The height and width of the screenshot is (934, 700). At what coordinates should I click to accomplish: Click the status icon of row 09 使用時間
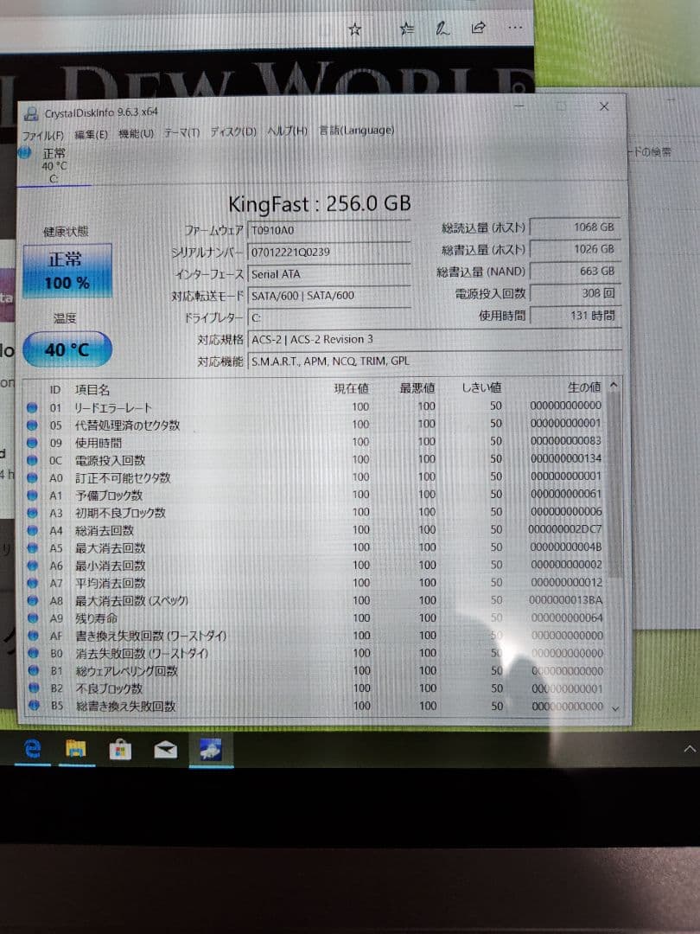tap(32, 443)
